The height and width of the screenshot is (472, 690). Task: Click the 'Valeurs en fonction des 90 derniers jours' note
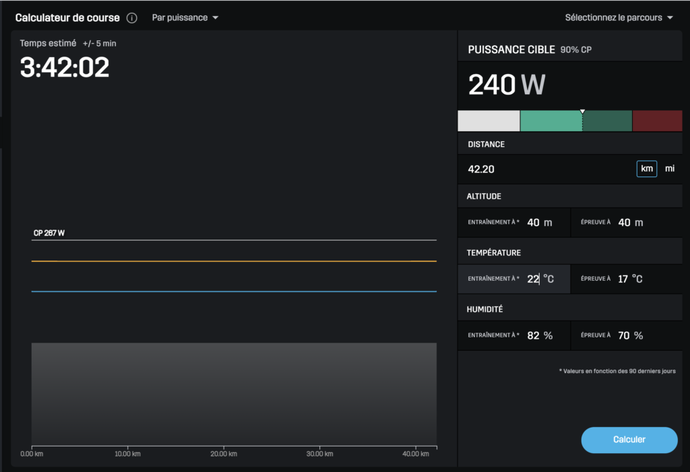(617, 371)
